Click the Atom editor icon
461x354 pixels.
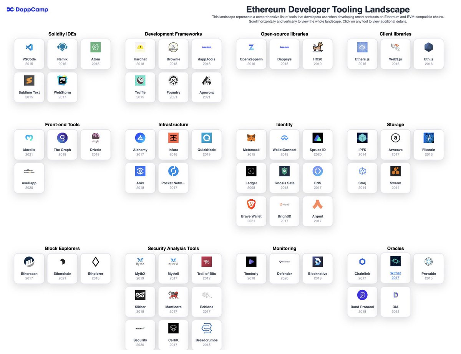[x=95, y=47]
